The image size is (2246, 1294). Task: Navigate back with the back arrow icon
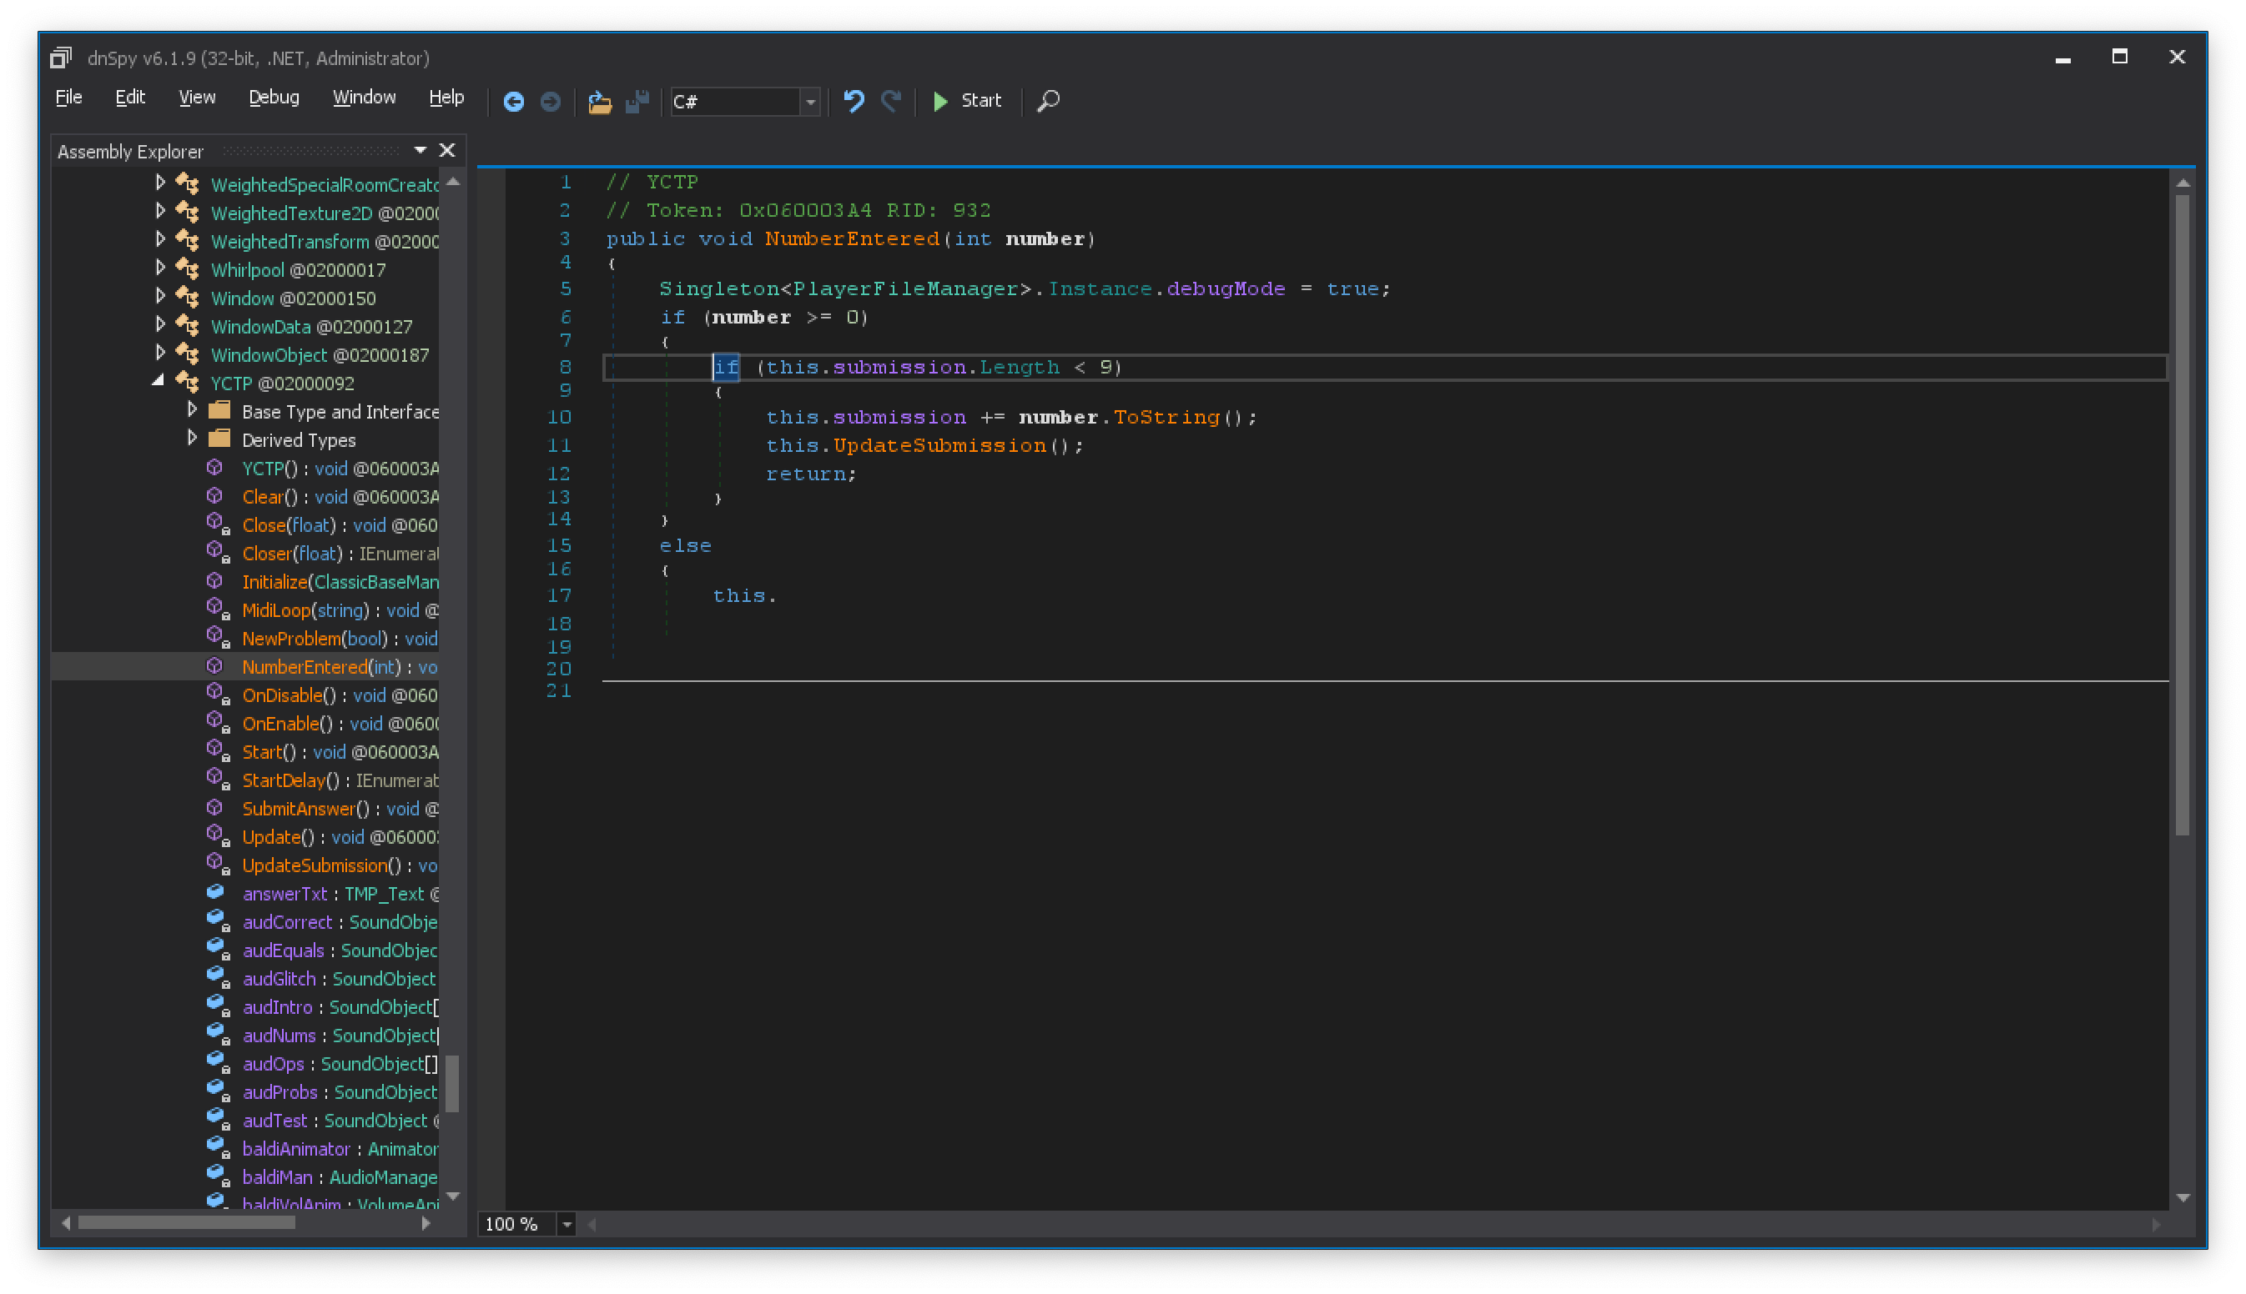[515, 102]
